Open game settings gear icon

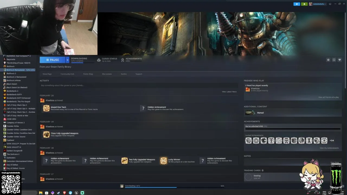point(328,60)
